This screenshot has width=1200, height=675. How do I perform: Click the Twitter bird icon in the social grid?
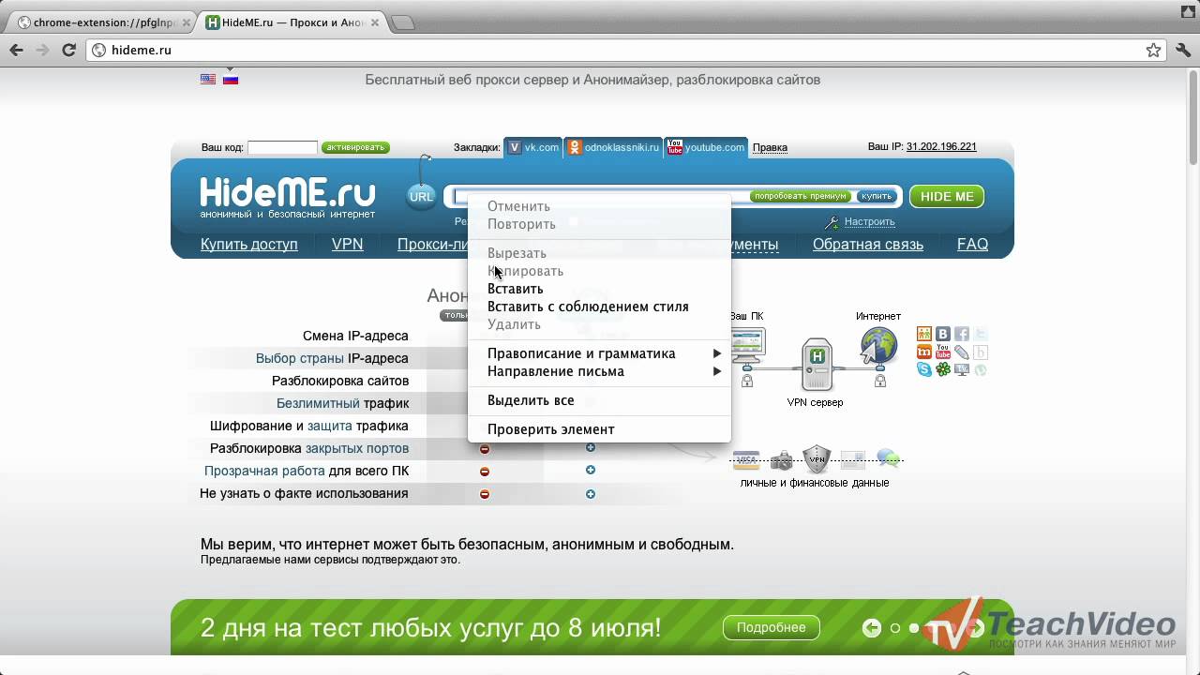981,334
